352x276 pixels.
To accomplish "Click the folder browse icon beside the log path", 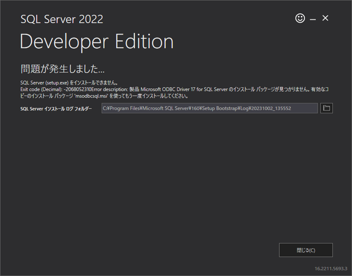I will 326,108.
